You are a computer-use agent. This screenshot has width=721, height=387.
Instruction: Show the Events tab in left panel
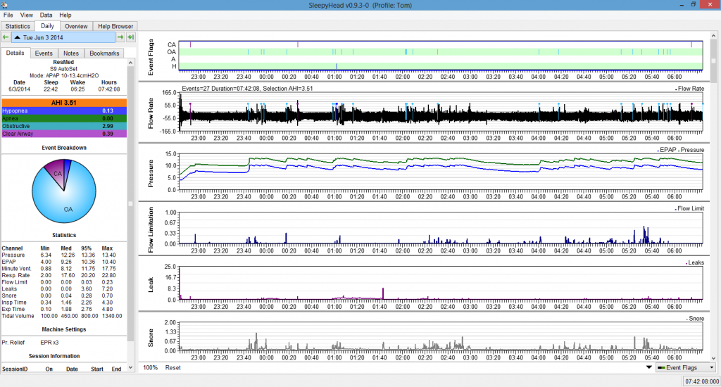(x=44, y=53)
